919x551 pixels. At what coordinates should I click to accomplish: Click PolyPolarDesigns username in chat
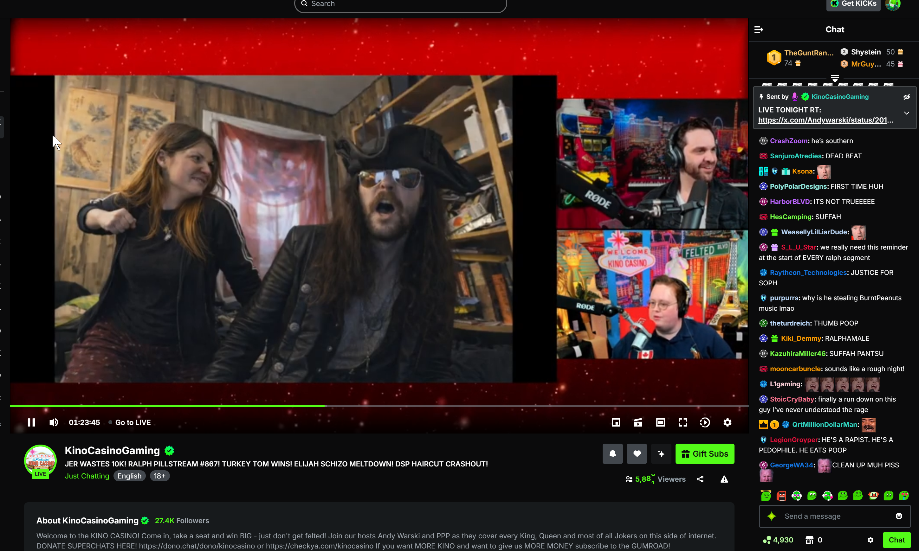coord(798,187)
